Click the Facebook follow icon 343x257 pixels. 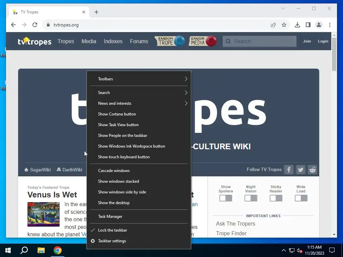[288, 170]
